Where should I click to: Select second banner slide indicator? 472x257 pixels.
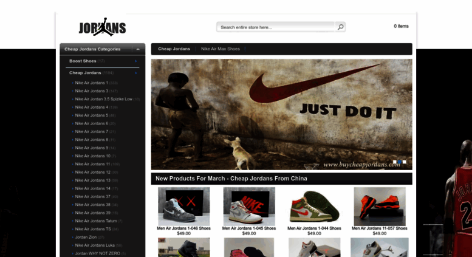coord(400,162)
